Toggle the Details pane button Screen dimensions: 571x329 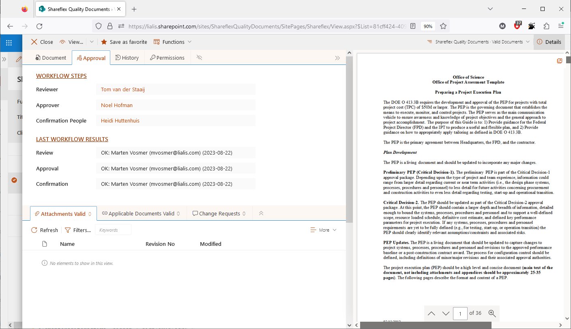(x=549, y=42)
